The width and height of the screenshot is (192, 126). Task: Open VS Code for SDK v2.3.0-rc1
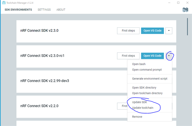(x=152, y=56)
